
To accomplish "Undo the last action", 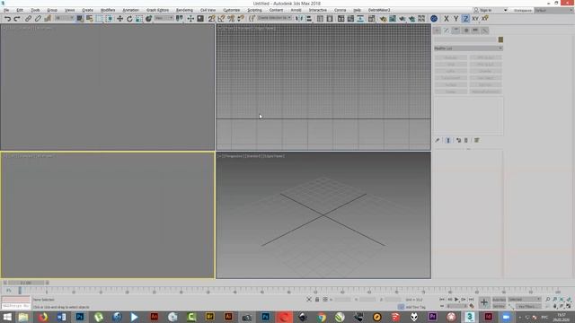I will point(7,18).
